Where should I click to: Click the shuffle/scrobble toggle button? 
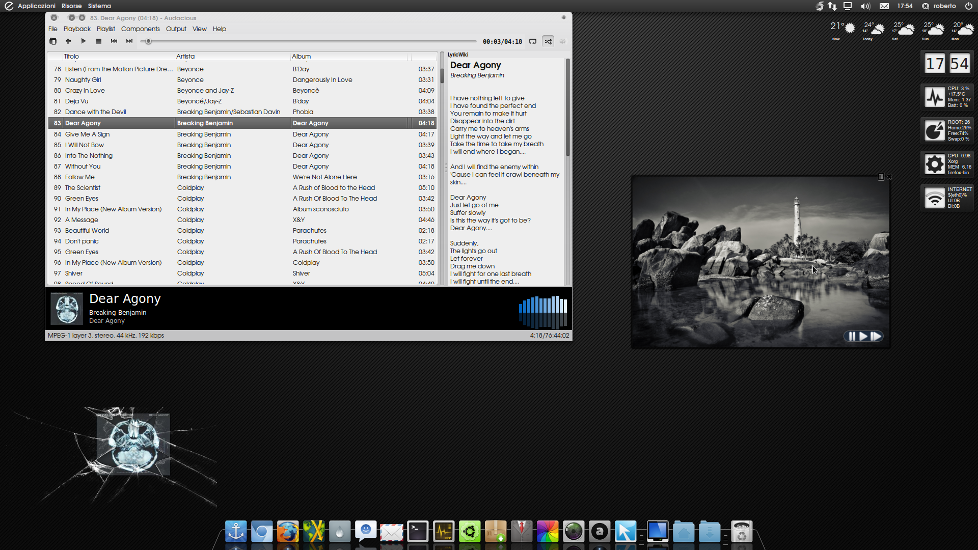(x=548, y=41)
